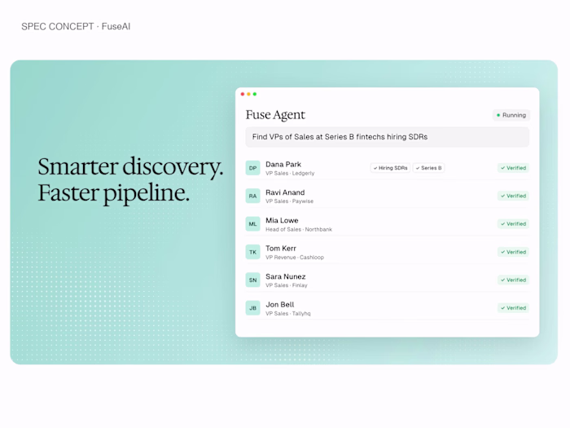The image size is (570, 428).
Task: Click Verified badge in Mia Lowe row
Action: pyautogui.click(x=513, y=224)
